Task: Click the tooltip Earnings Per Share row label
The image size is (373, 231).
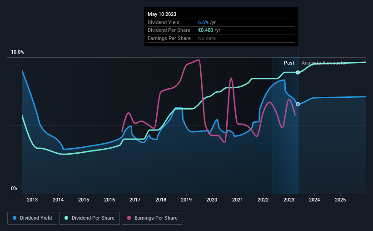Action: [x=169, y=38]
